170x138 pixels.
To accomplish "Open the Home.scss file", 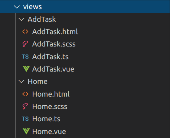I will tap(50, 106).
